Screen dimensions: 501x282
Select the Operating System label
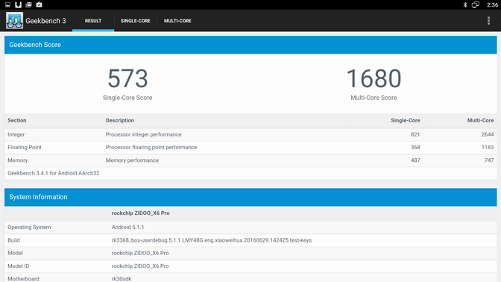(29, 228)
